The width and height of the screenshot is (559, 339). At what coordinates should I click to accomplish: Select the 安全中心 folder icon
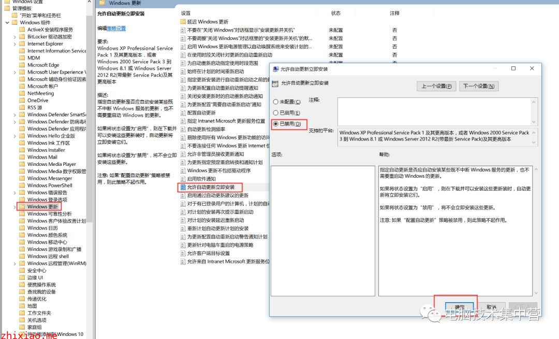point(22,271)
